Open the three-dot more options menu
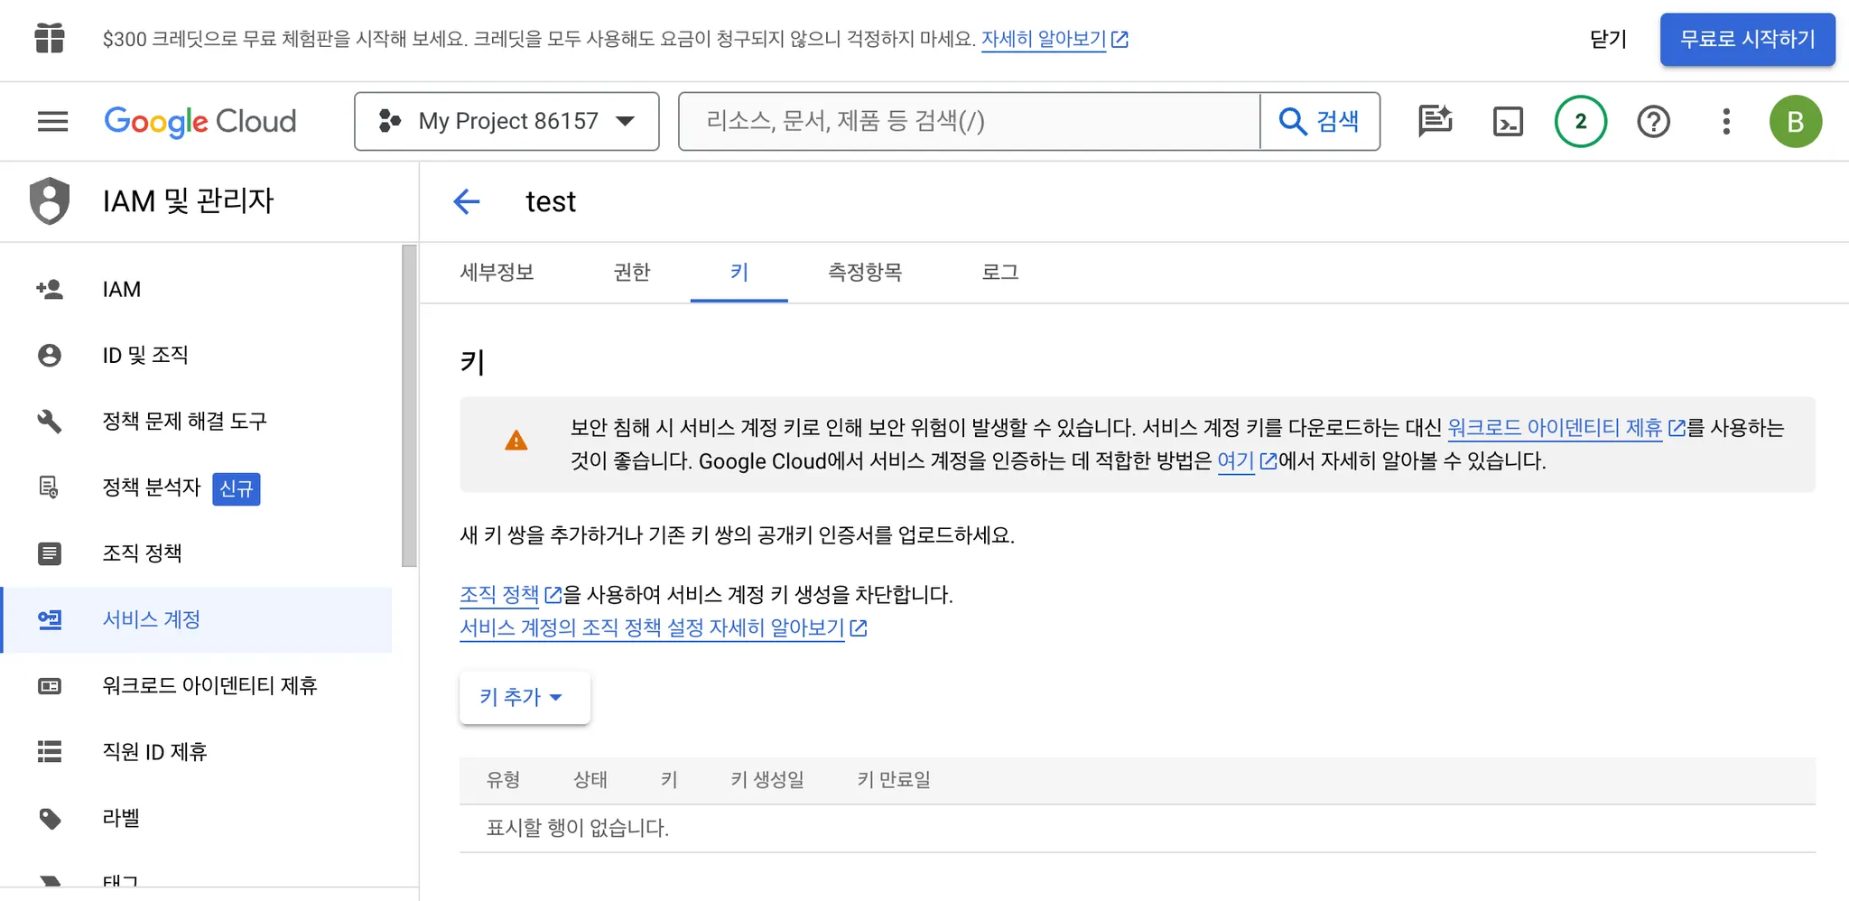 [x=1725, y=121]
